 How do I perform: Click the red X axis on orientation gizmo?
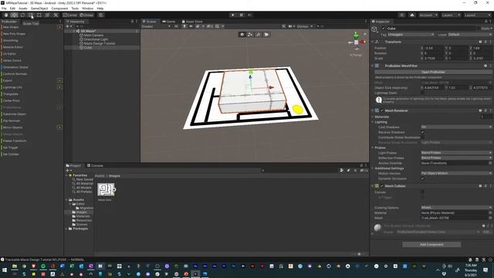tap(363, 42)
